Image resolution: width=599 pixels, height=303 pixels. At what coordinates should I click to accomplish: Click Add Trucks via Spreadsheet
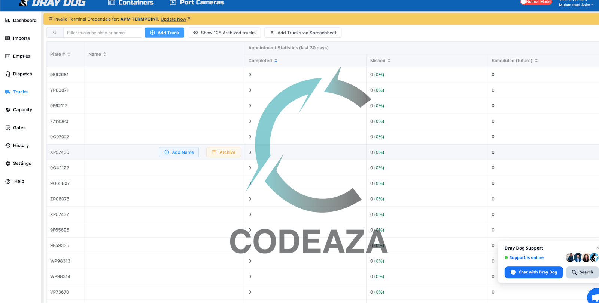pos(303,33)
